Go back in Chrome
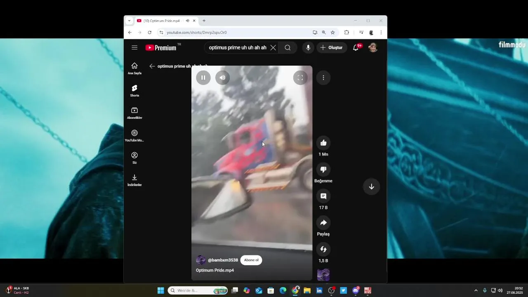 [130, 32]
